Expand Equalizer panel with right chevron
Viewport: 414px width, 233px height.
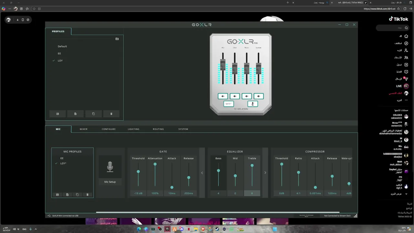[265, 173]
